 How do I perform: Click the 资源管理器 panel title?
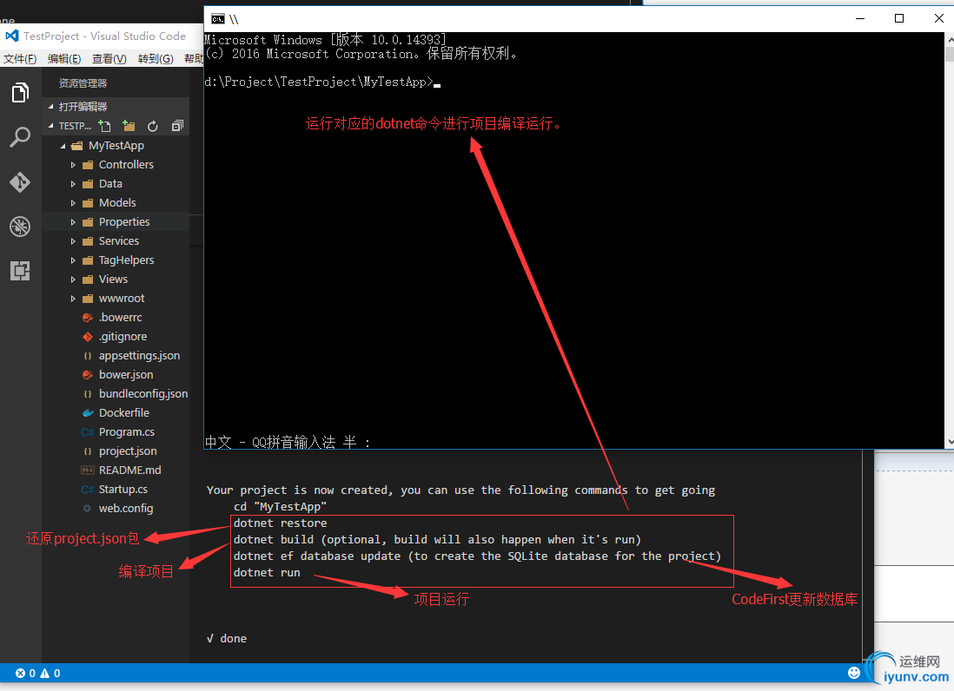(x=83, y=83)
